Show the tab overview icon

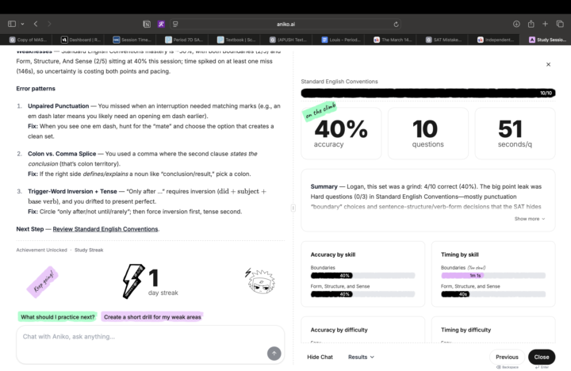559,24
